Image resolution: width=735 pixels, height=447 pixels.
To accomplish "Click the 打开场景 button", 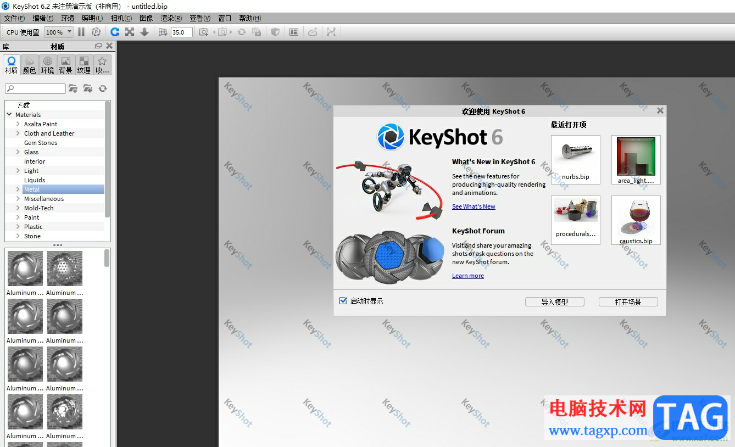I will tap(628, 301).
